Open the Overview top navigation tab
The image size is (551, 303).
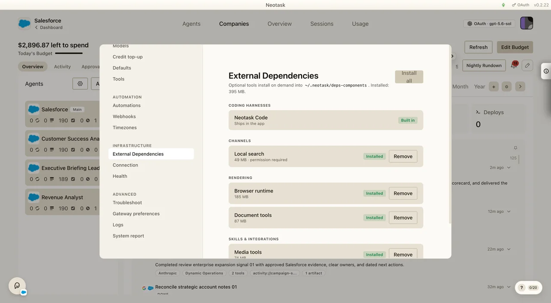click(279, 24)
